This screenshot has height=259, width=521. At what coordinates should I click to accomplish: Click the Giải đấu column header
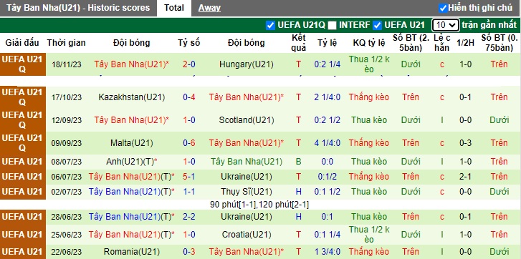pos(22,43)
